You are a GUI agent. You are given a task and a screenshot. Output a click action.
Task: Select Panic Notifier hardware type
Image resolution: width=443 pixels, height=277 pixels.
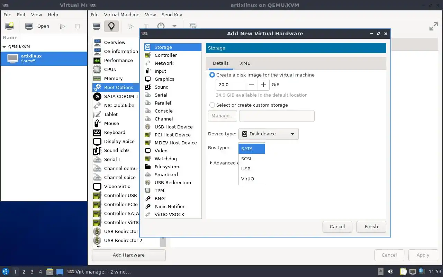click(x=173, y=206)
